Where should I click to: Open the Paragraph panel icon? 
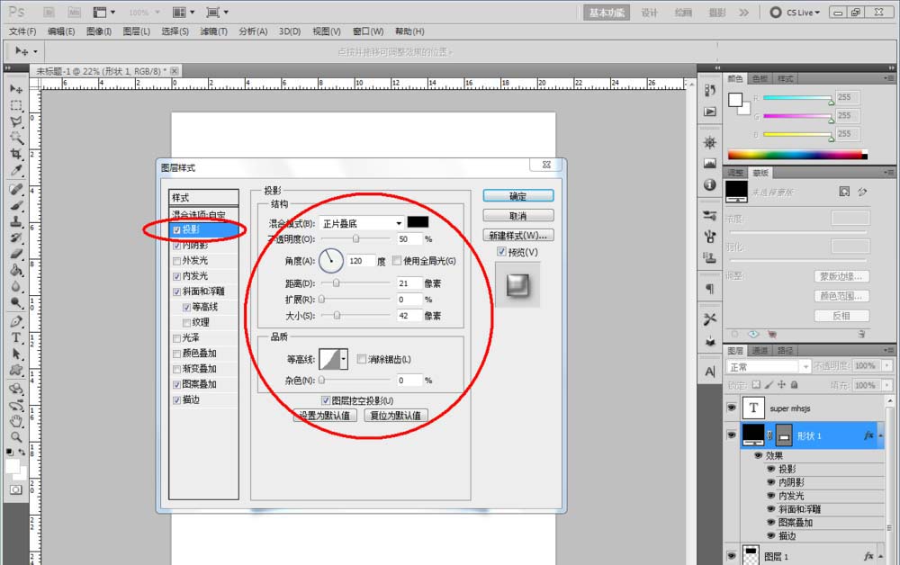click(x=710, y=289)
